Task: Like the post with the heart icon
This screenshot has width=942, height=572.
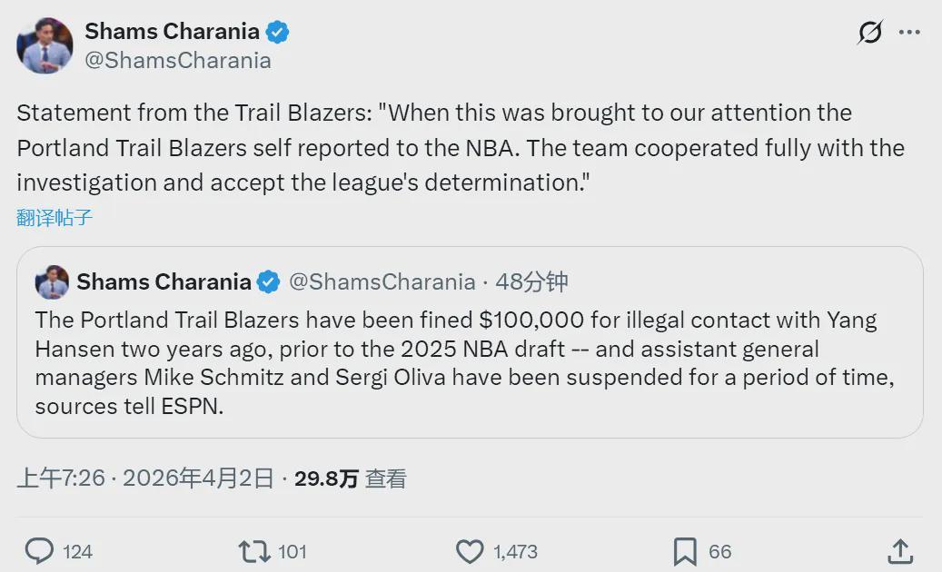Action: [470, 550]
